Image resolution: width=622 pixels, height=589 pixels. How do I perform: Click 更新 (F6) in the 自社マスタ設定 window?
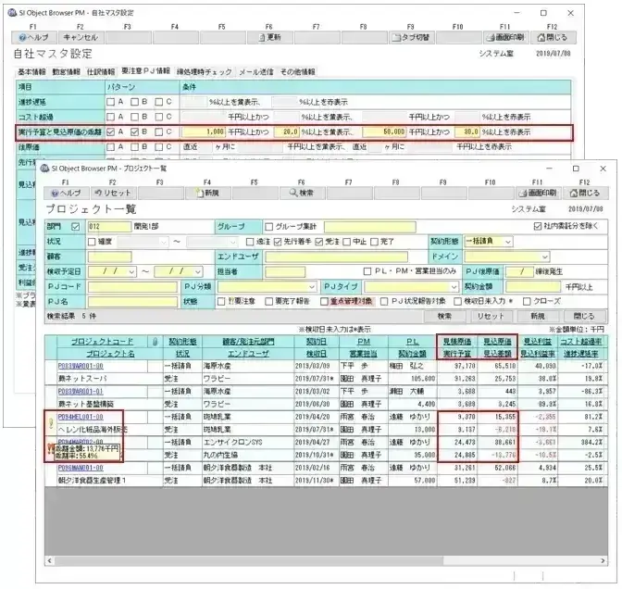[x=269, y=37]
